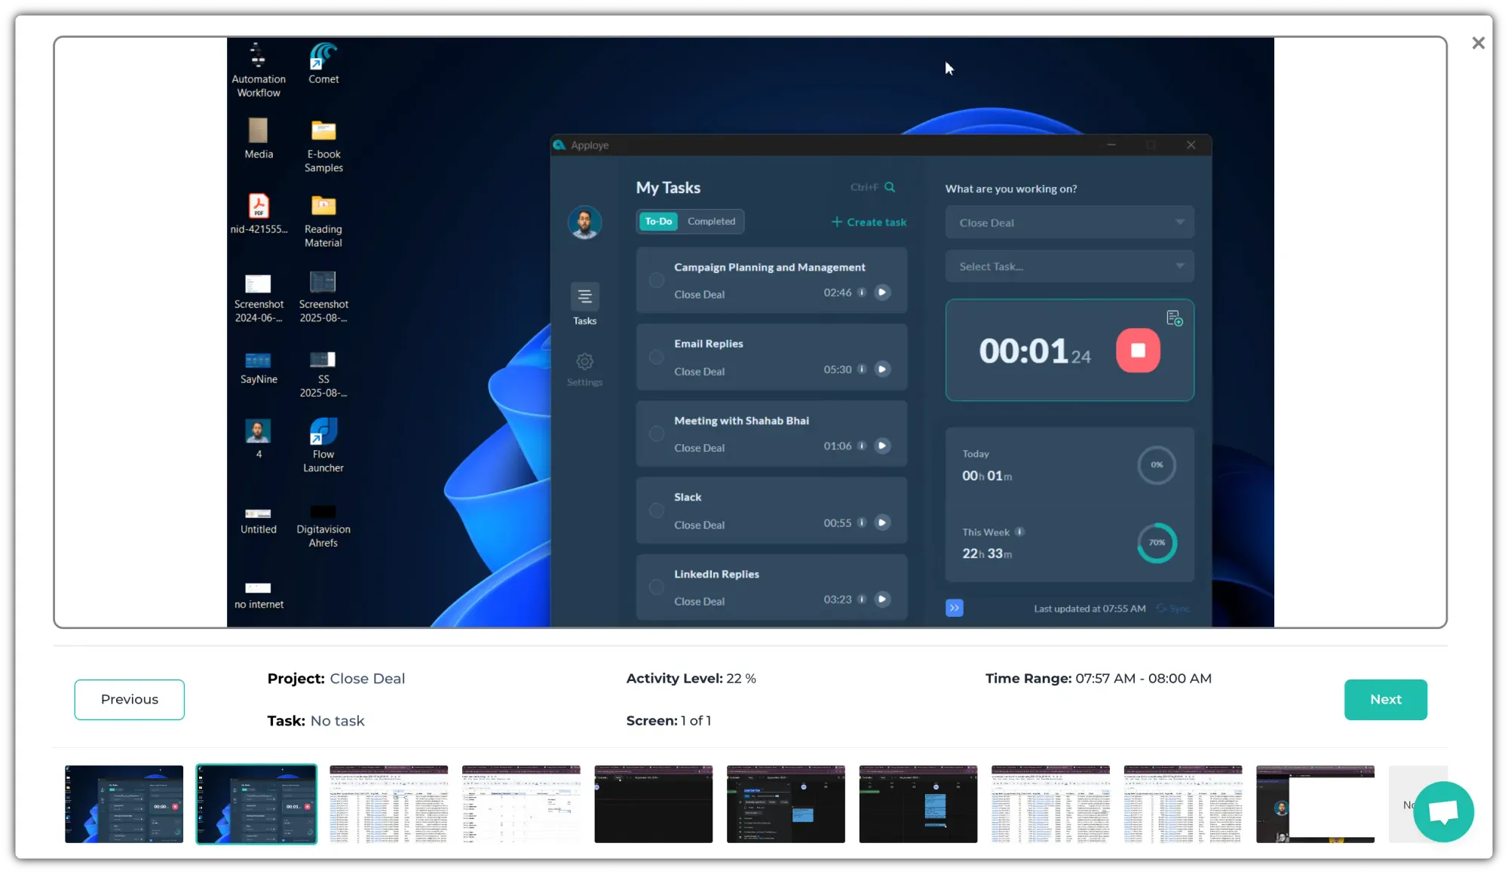
Task: Start the Email Replies task timer
Action: (882, 370)
